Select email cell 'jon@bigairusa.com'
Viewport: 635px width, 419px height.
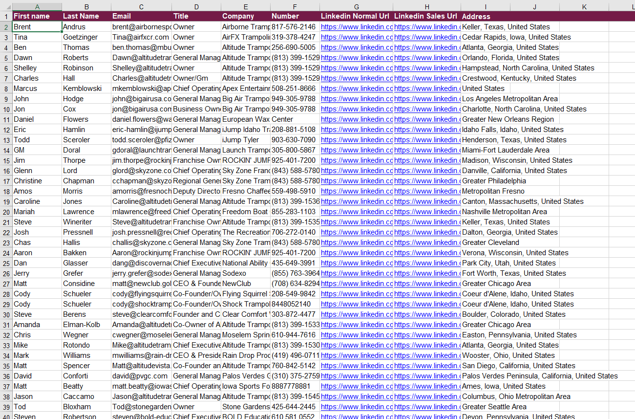coord(142,109)
